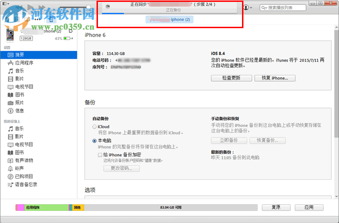This screenshot has width=339, height=223.
Task: Enable 给 iPhone 备份加密 checkbox
Action: pyautogui.click(x=100, y=155)
